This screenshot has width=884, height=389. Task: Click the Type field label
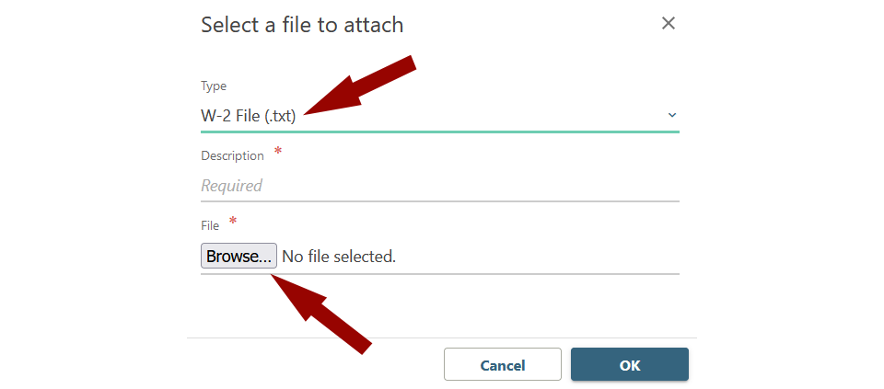[x=214, y=86]
